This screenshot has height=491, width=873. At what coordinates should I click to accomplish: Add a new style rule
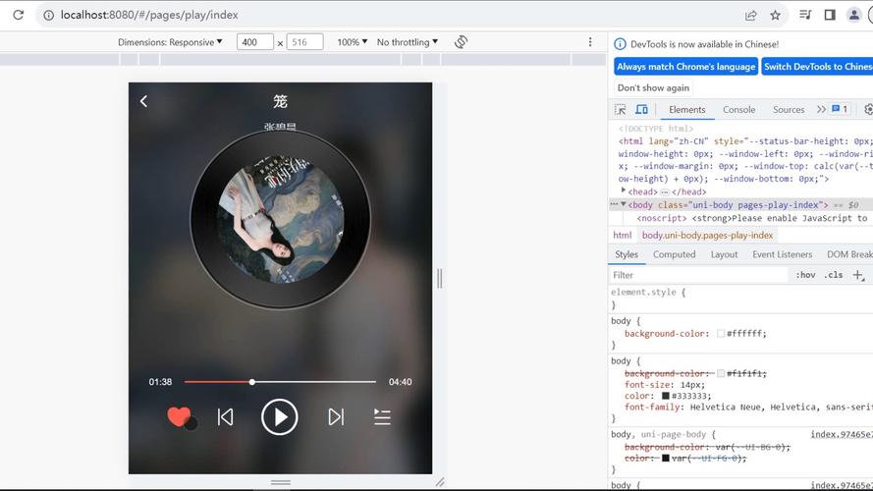tap(858, 275)
